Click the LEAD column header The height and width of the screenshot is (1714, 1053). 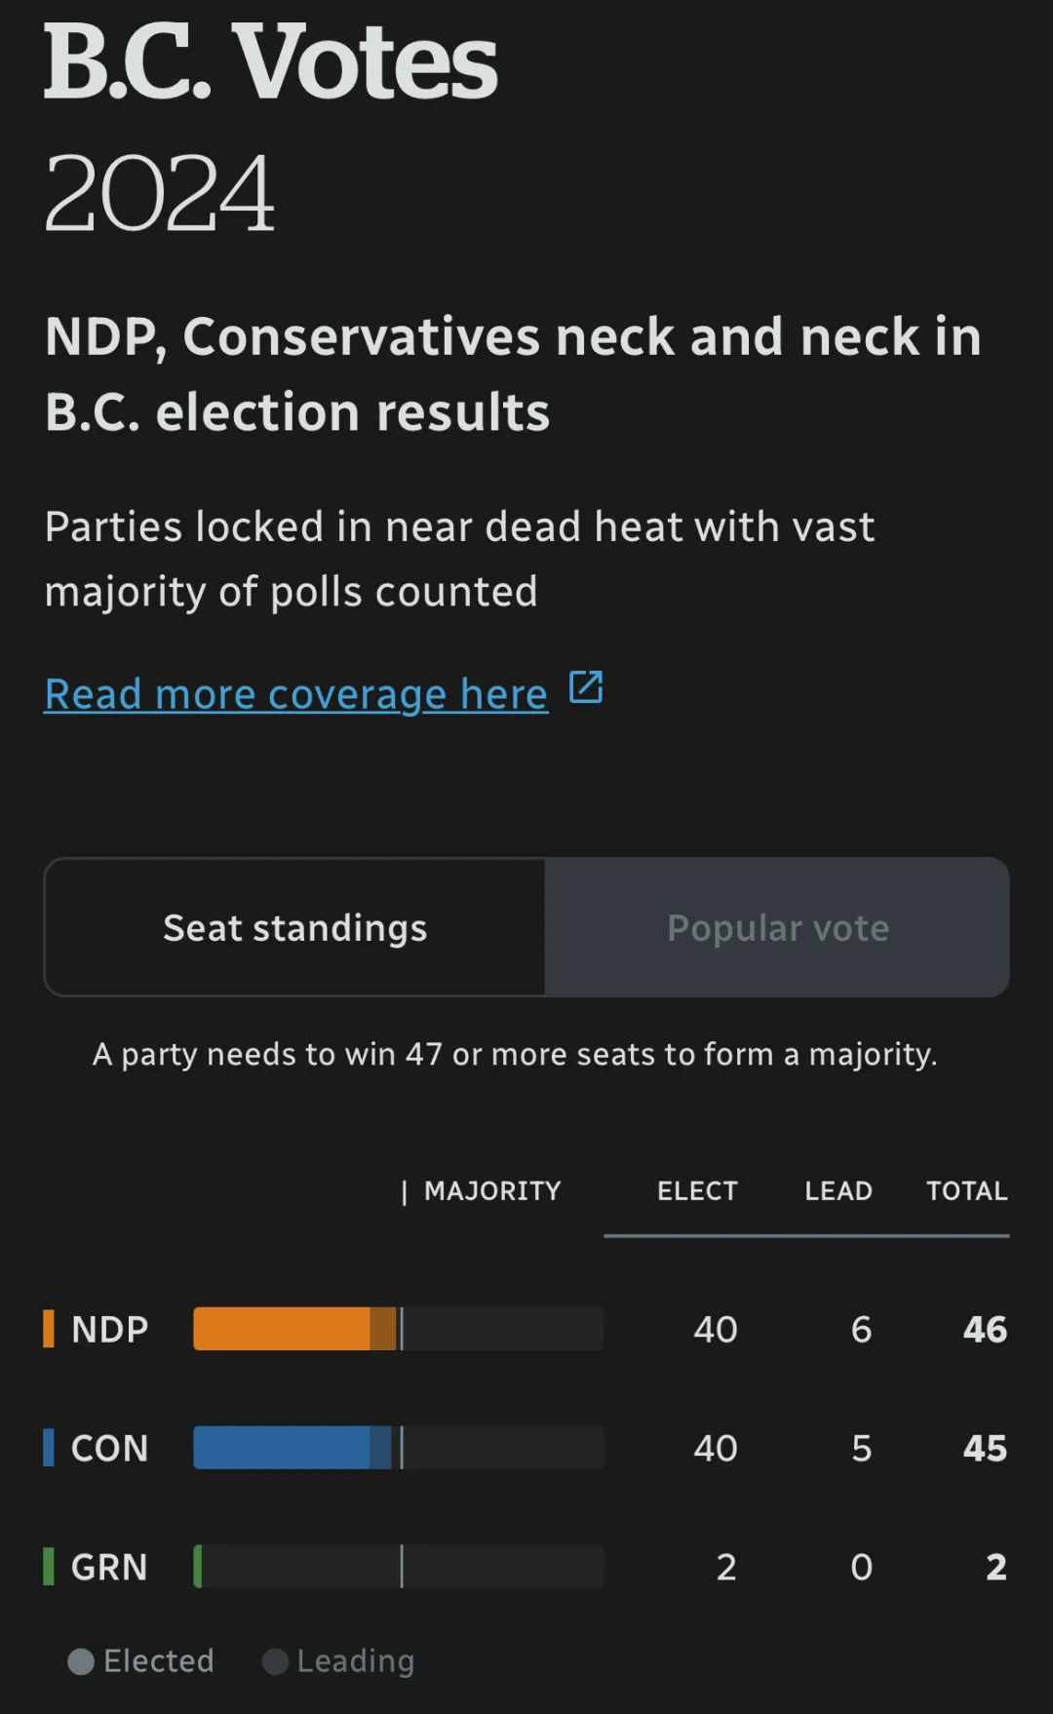pos(838,1191)
